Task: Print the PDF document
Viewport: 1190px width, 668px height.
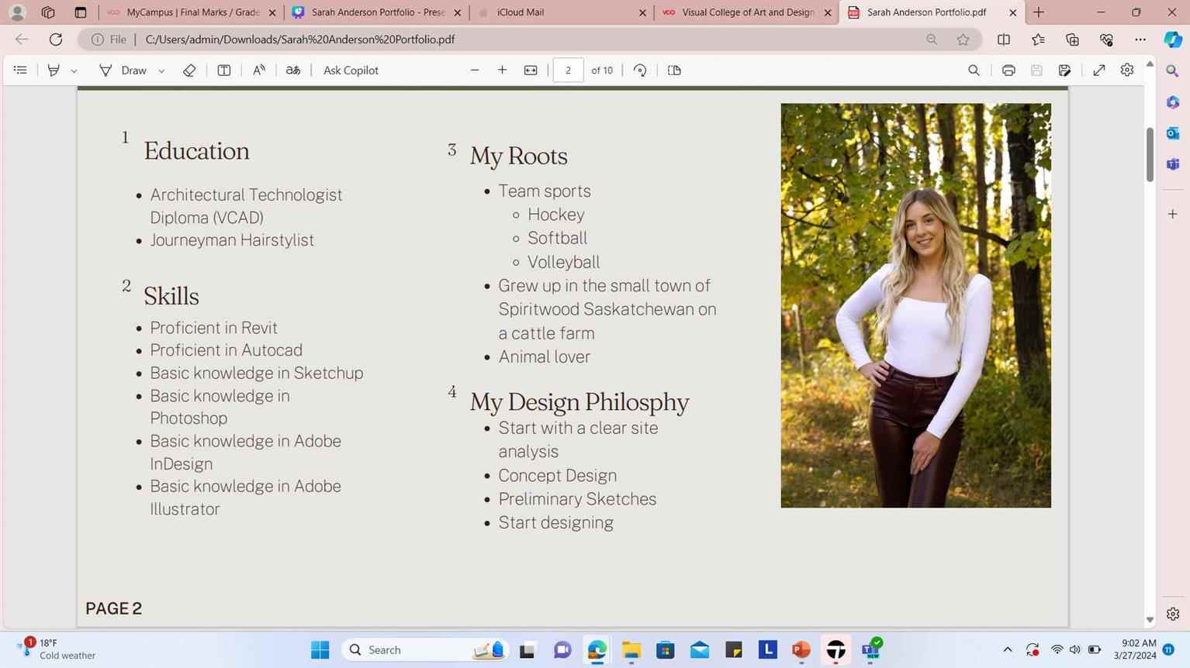Action: pyautogui.click(x=1008, y=71)
